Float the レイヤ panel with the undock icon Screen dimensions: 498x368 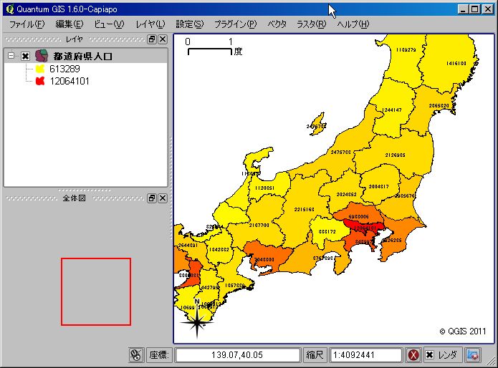[152, 39]
